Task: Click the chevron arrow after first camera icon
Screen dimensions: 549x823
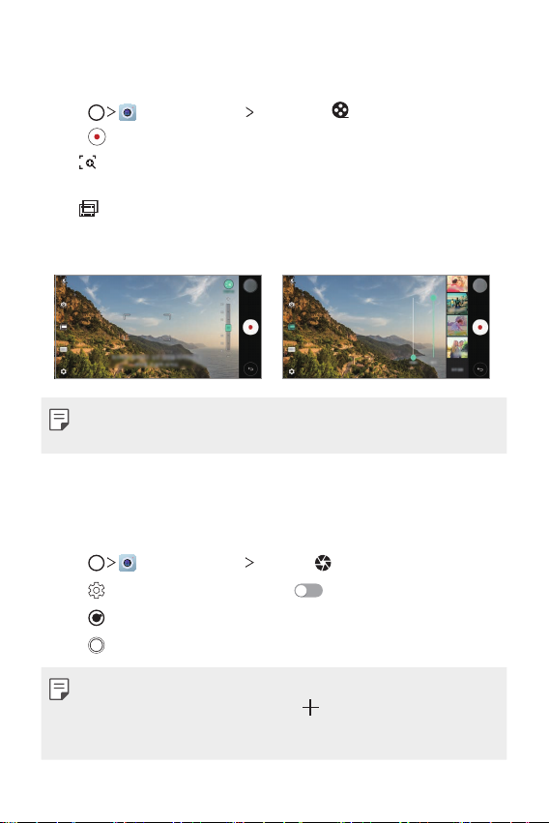Action: pyautogui.click(x=249, y=112)
